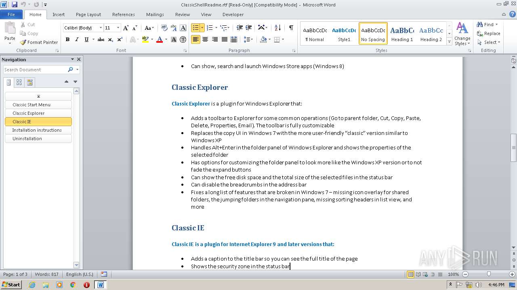
Task: Switch to the References tab
Action: [x=124, y=14]
